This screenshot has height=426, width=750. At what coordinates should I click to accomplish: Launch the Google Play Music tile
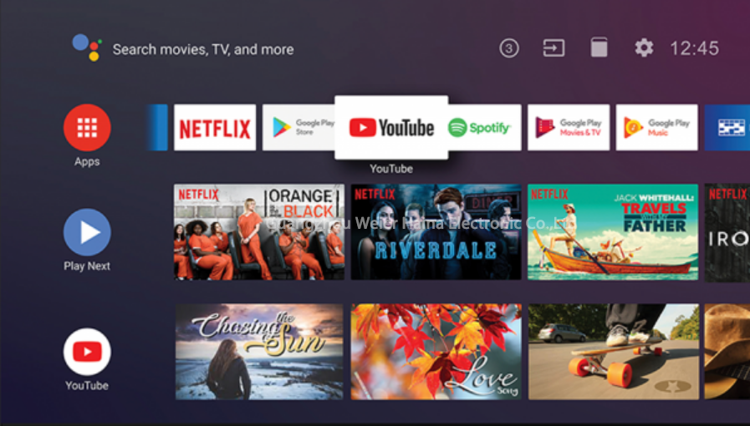pos(656,128)
